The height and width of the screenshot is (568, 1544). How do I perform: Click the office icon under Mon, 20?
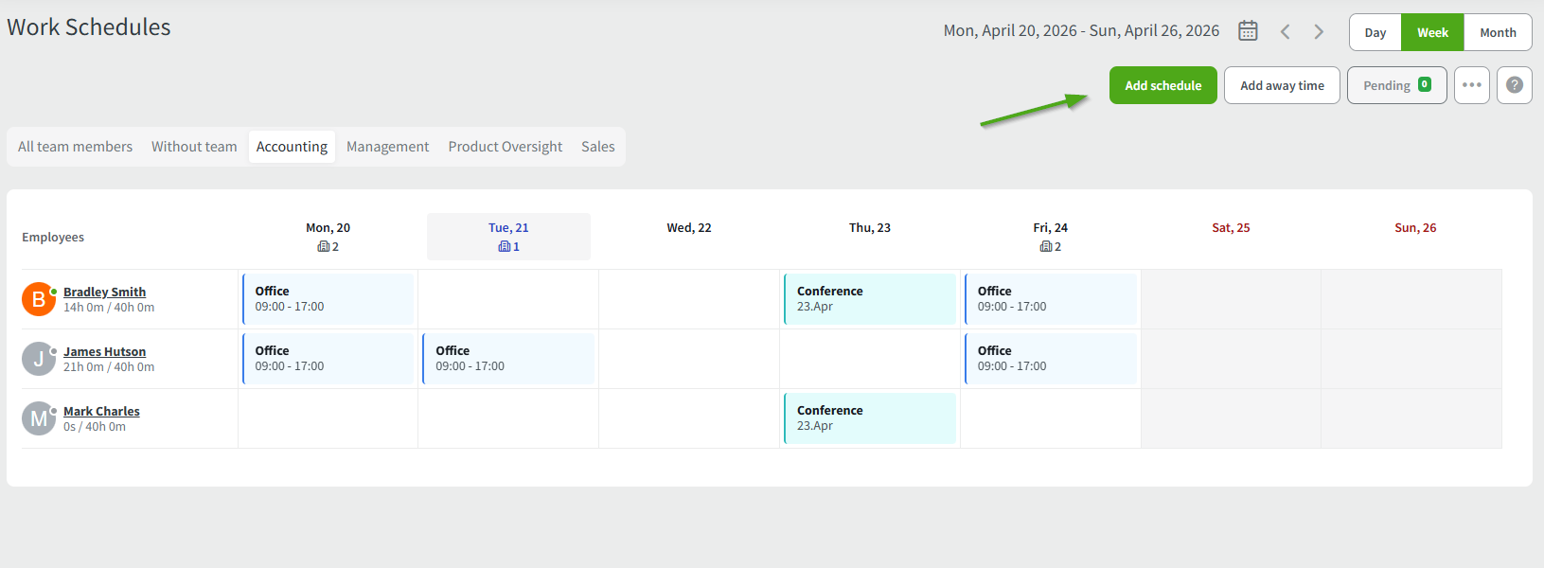coord(324,246)
